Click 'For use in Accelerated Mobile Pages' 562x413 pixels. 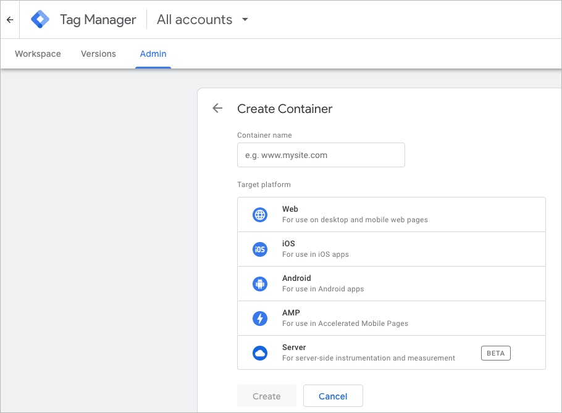[345, 323]
